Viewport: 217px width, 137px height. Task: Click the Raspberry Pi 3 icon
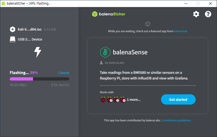(116, 99)
